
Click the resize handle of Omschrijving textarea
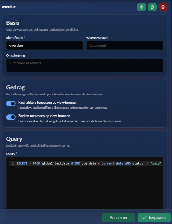click(x=162, y=71)
